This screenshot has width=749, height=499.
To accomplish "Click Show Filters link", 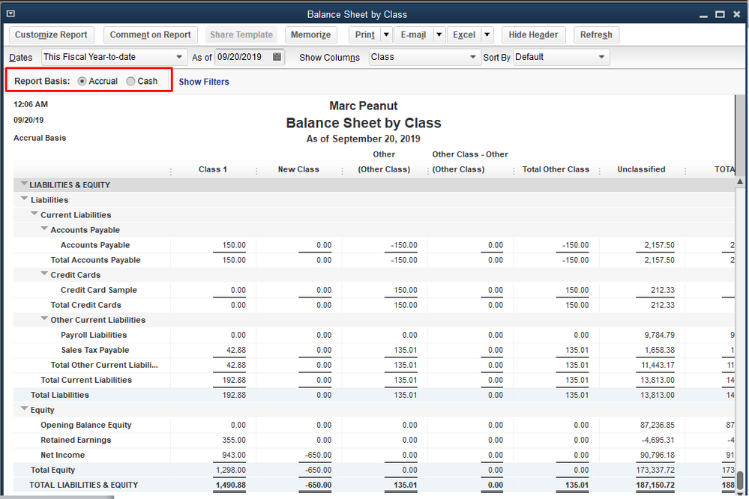I will pyautogui.click(x=204, y=82).
